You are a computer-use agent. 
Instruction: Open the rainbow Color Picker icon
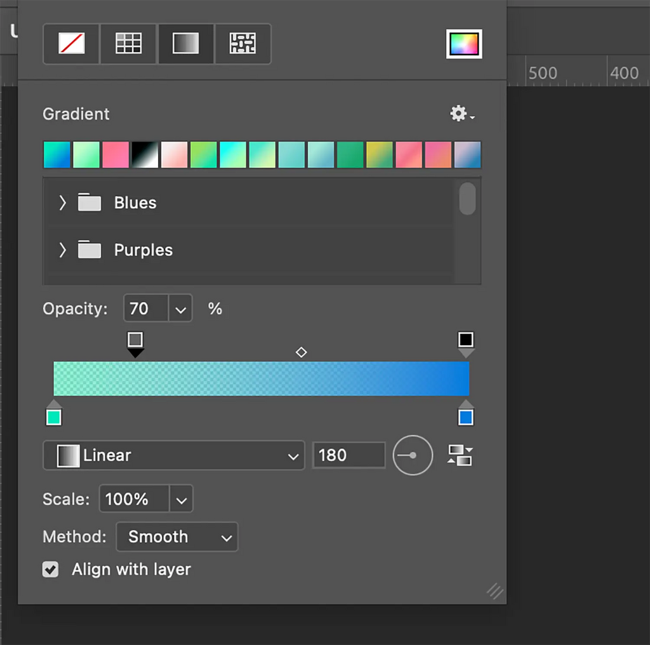point(464,44)
